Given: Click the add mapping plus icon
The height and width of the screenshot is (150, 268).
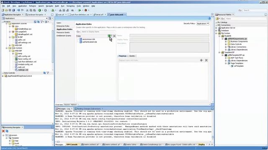Looking at the screenshot, I should pos(201,60).
